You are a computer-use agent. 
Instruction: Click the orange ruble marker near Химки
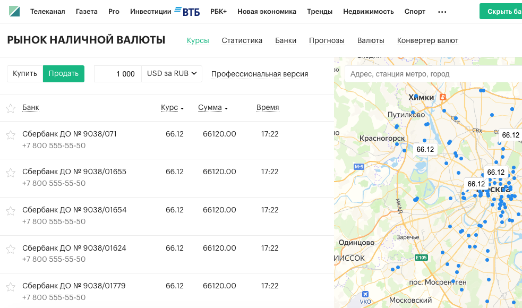[443, 97]
